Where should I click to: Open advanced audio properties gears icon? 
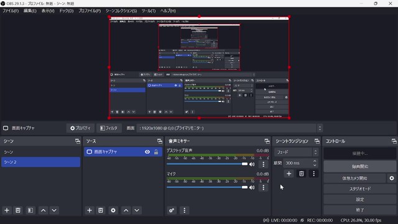[172, 210]
